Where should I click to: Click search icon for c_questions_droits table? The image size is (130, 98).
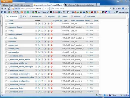coord(43,88)
